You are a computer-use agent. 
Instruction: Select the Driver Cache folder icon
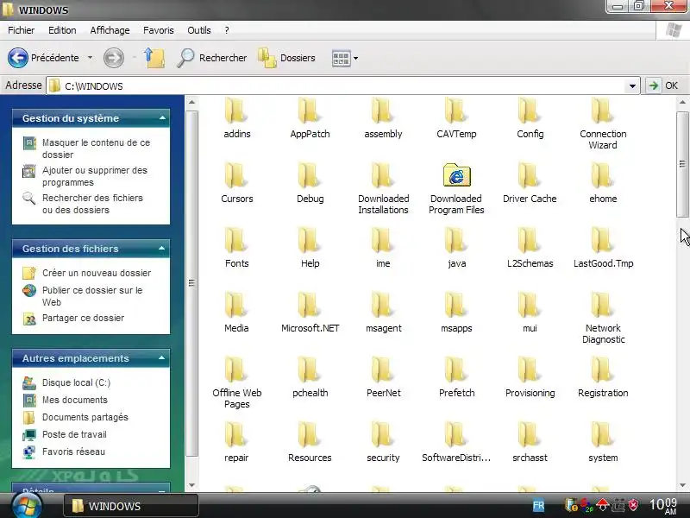(x=530, y=175)
